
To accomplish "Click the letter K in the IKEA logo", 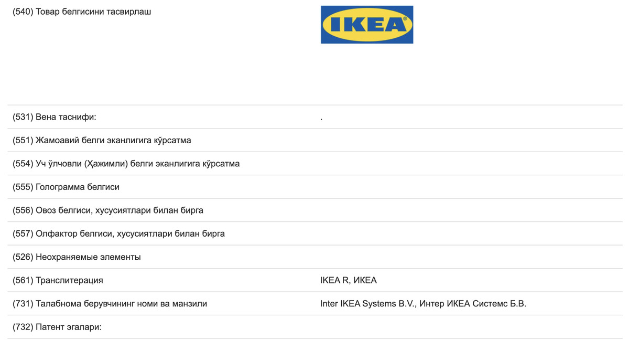I will point(352,25).
